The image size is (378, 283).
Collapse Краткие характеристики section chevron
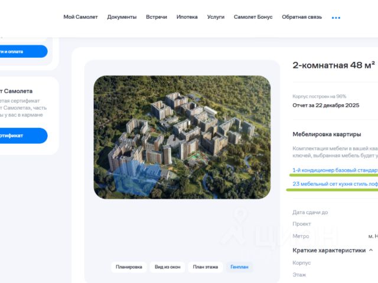371,250
